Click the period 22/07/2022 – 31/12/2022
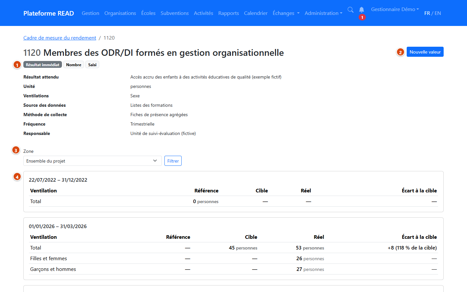The width and height of the screenshot is (467, 292). 58,180
